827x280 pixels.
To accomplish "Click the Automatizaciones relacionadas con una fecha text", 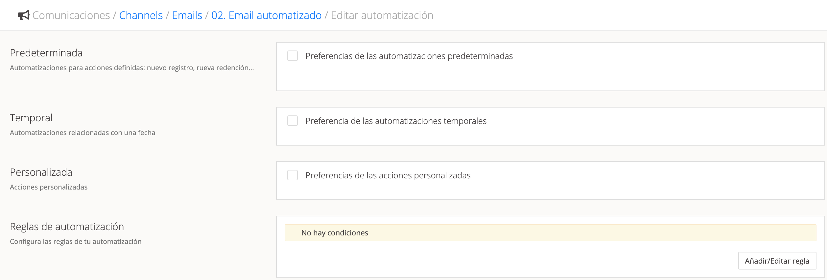I will (83, 133).
